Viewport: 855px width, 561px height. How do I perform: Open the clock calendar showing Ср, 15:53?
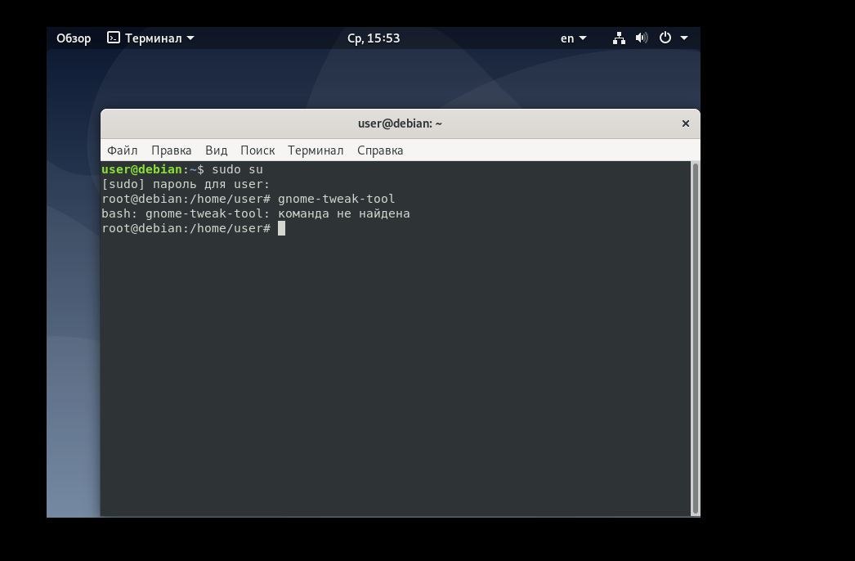click(x=374, y=38)
